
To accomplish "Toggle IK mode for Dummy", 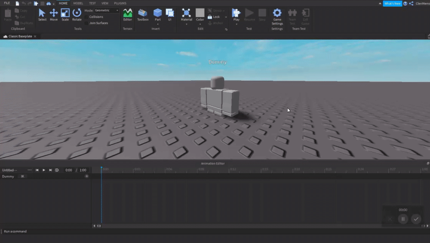I will pos(22,176).
